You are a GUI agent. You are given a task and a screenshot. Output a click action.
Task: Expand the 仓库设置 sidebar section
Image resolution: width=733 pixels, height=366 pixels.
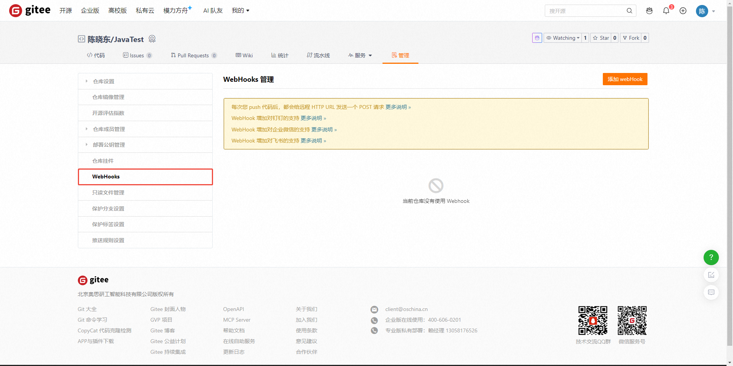(103, 81)
